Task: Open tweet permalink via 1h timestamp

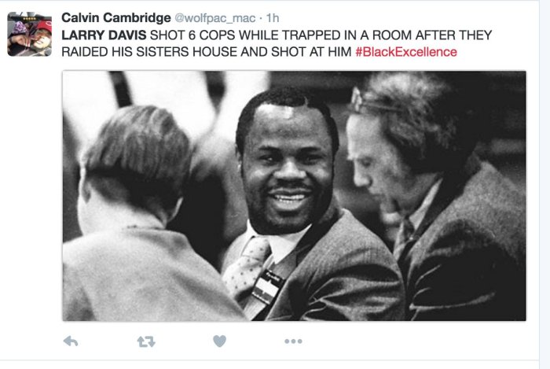Action: coord(273,18)
